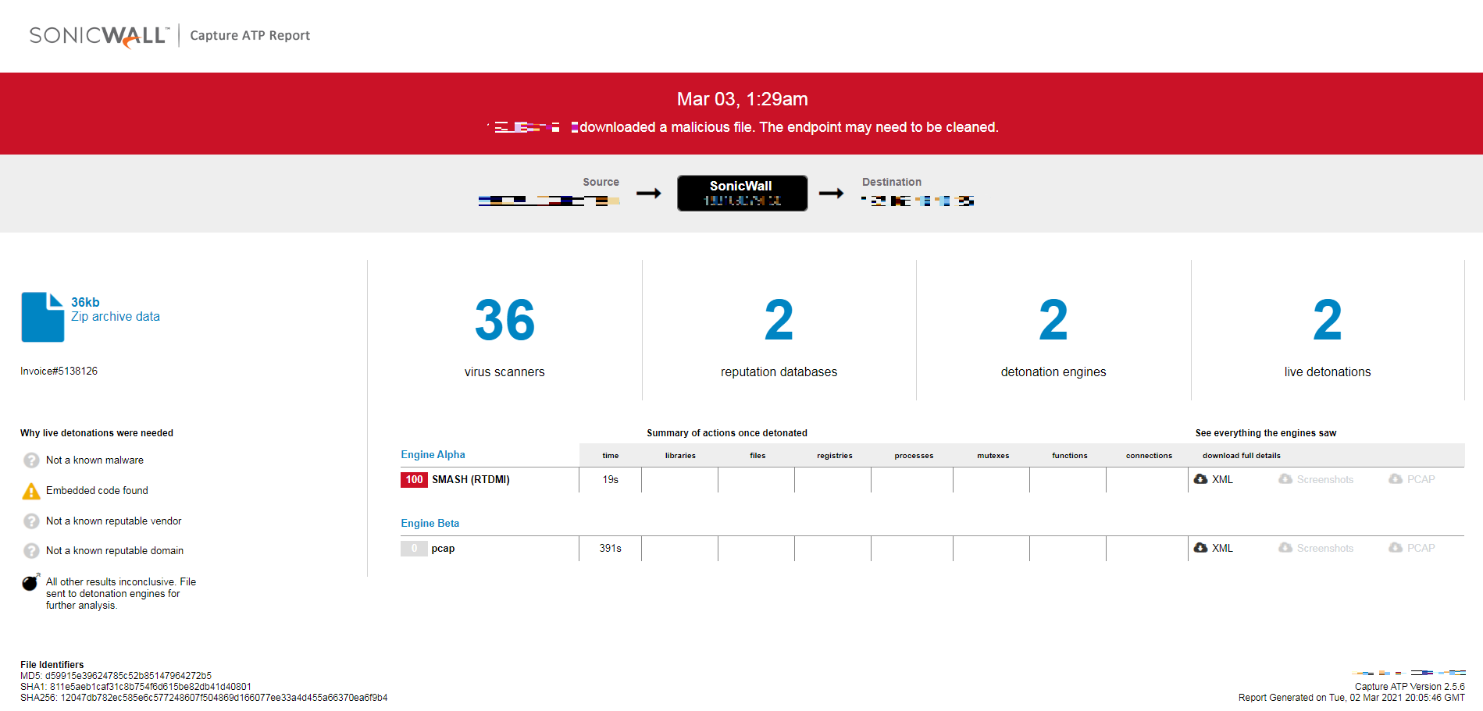This screenshot has width=1483, height=711.
Task: Click the SHA256 hash line
Action: 204,698
